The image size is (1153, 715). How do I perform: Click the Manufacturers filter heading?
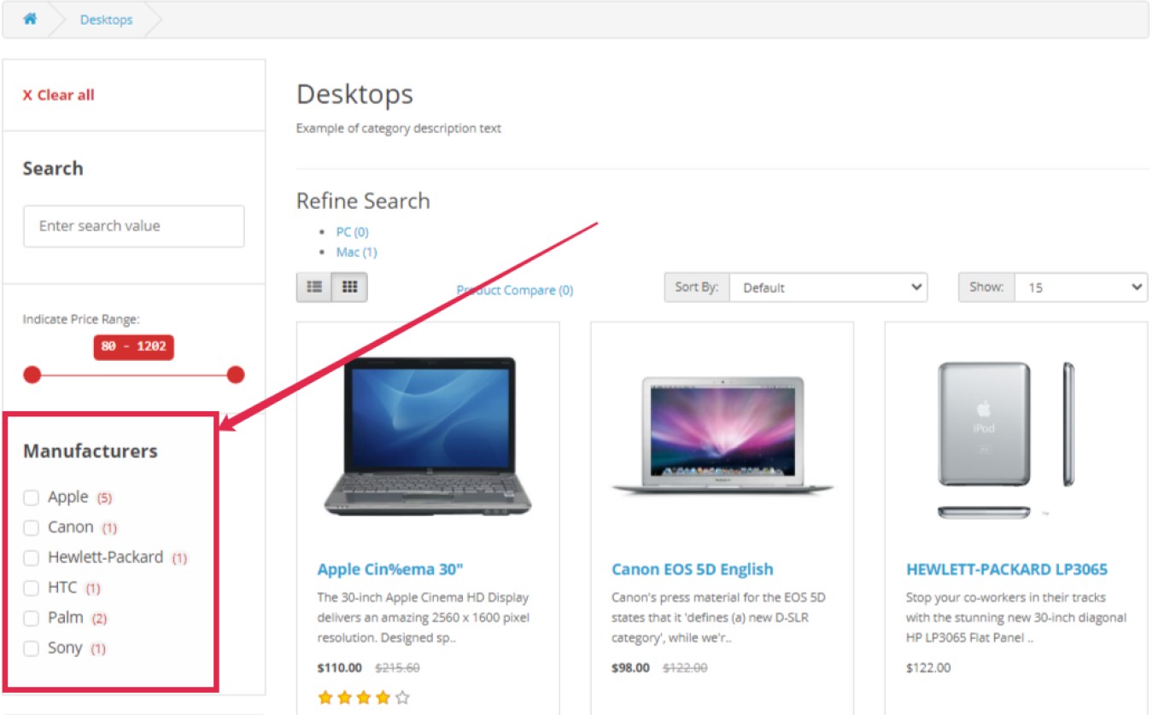(x=90, y=451)
